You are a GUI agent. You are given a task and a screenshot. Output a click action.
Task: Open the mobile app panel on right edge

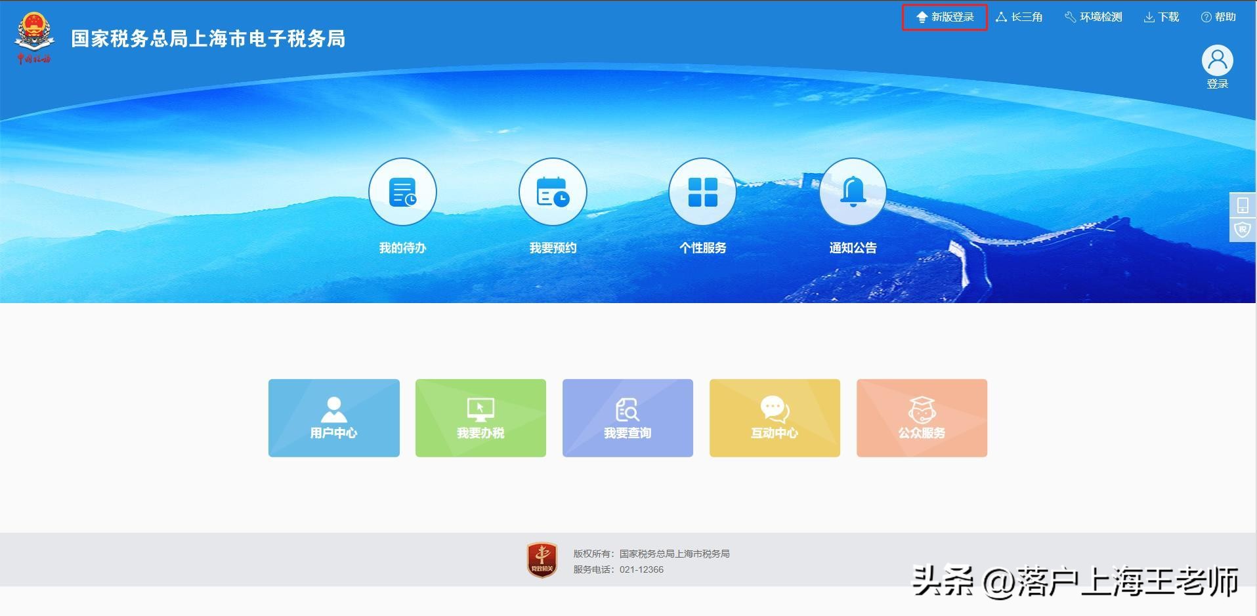pyautogui.click(x=1243, y=205)
